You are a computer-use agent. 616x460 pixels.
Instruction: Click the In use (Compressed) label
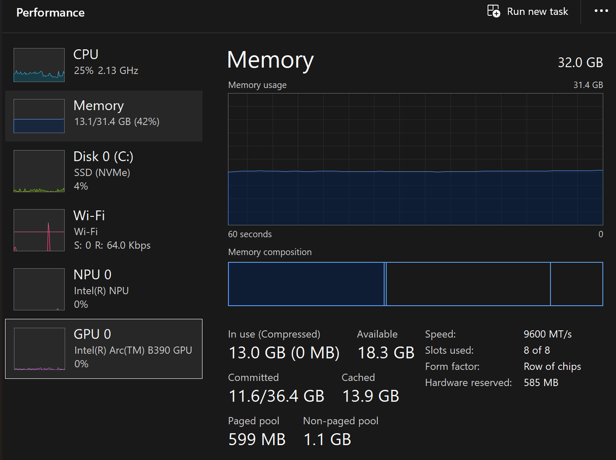pyautogui.click(x=274, y=334)
